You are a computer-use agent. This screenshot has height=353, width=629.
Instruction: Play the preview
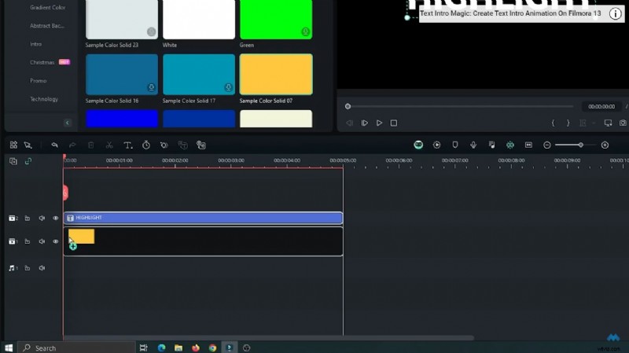[379, 123]
